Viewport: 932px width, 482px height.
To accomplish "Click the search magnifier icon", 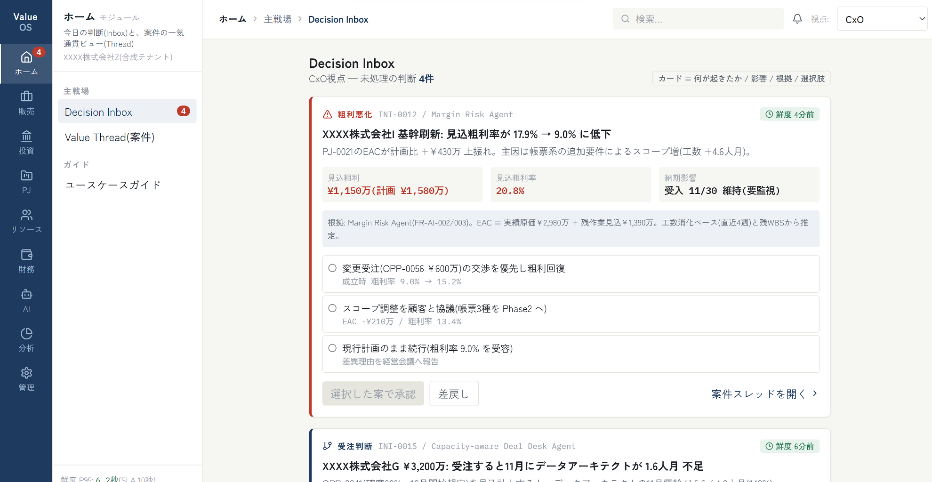I will pyautogui.click(x=625, y=19).
